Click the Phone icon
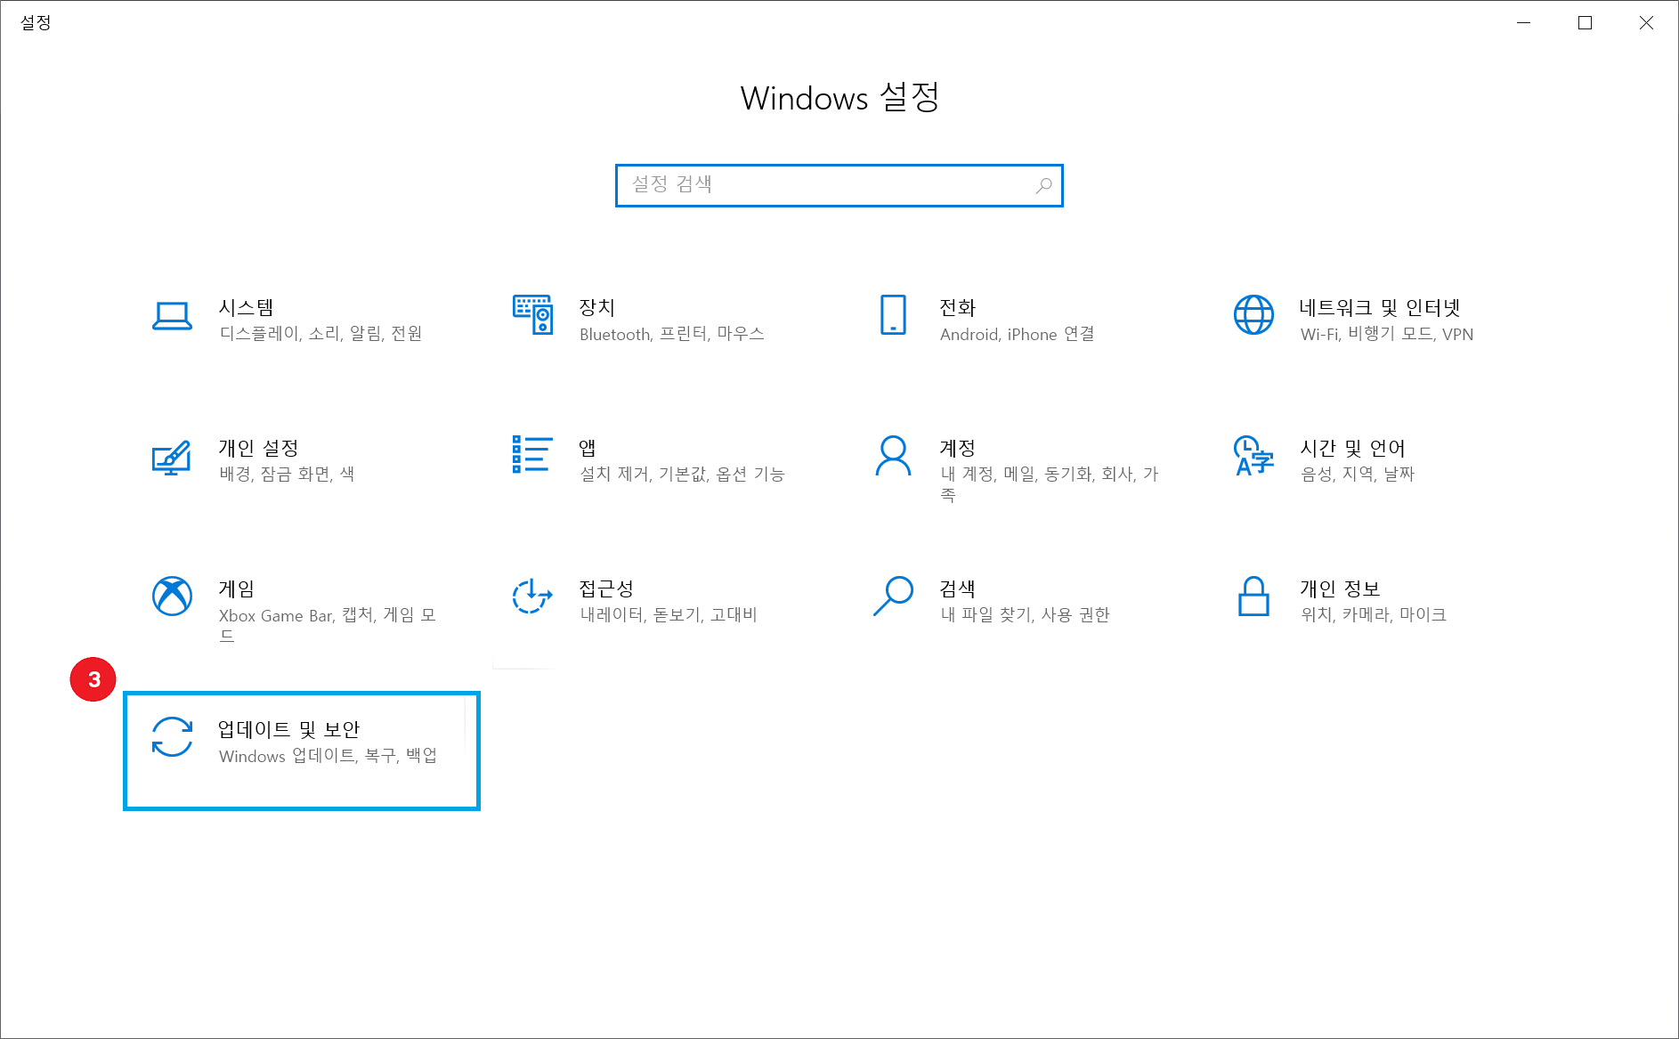Viewport: 1679px width, 1039px height. (x=893, y=315)
